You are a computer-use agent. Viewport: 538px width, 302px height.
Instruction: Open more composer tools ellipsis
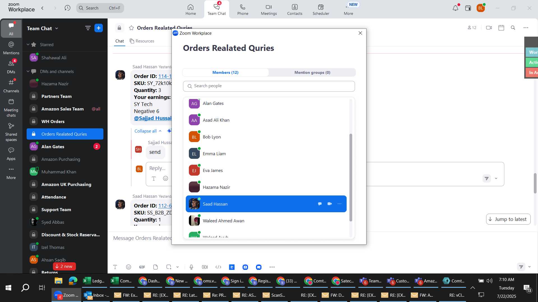click(272, 267)
